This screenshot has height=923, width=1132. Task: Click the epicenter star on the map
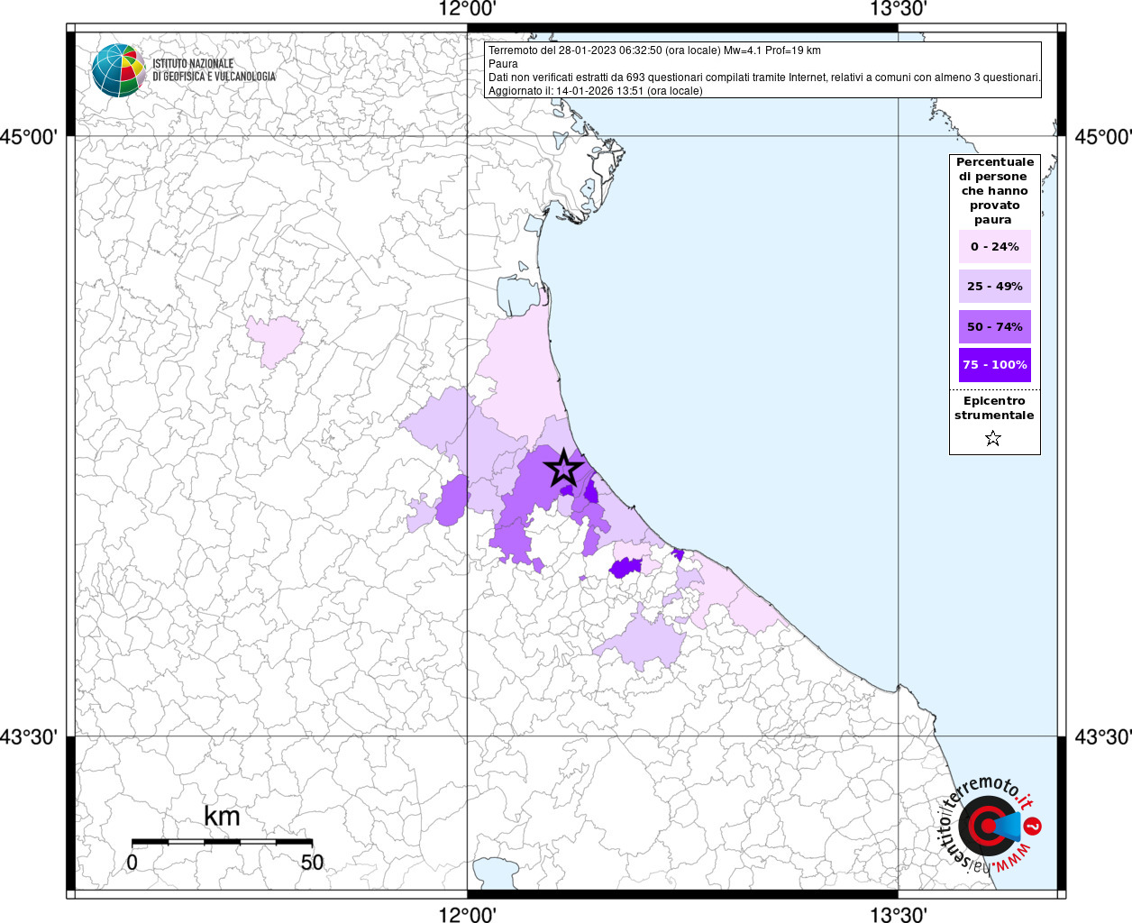(564, 468)
